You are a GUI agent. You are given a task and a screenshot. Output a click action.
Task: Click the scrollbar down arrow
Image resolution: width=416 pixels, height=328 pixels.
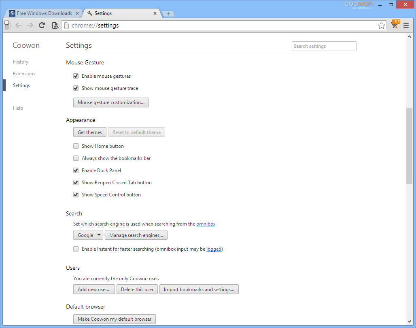point(409,322)
